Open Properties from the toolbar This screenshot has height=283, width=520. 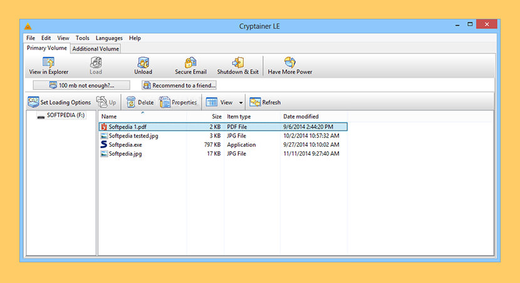pos(179,102)
